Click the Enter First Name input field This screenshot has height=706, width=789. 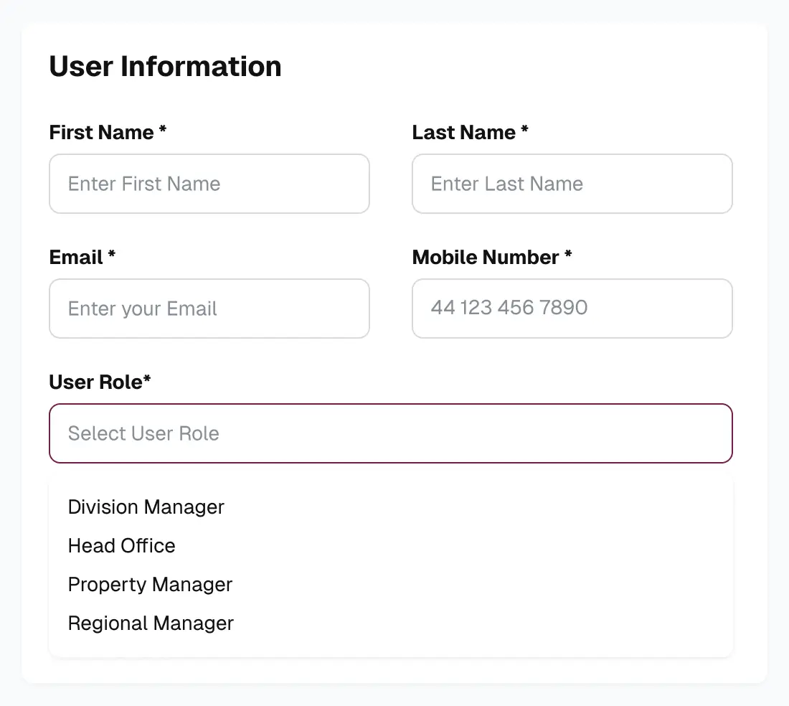[x=209, y=184]
